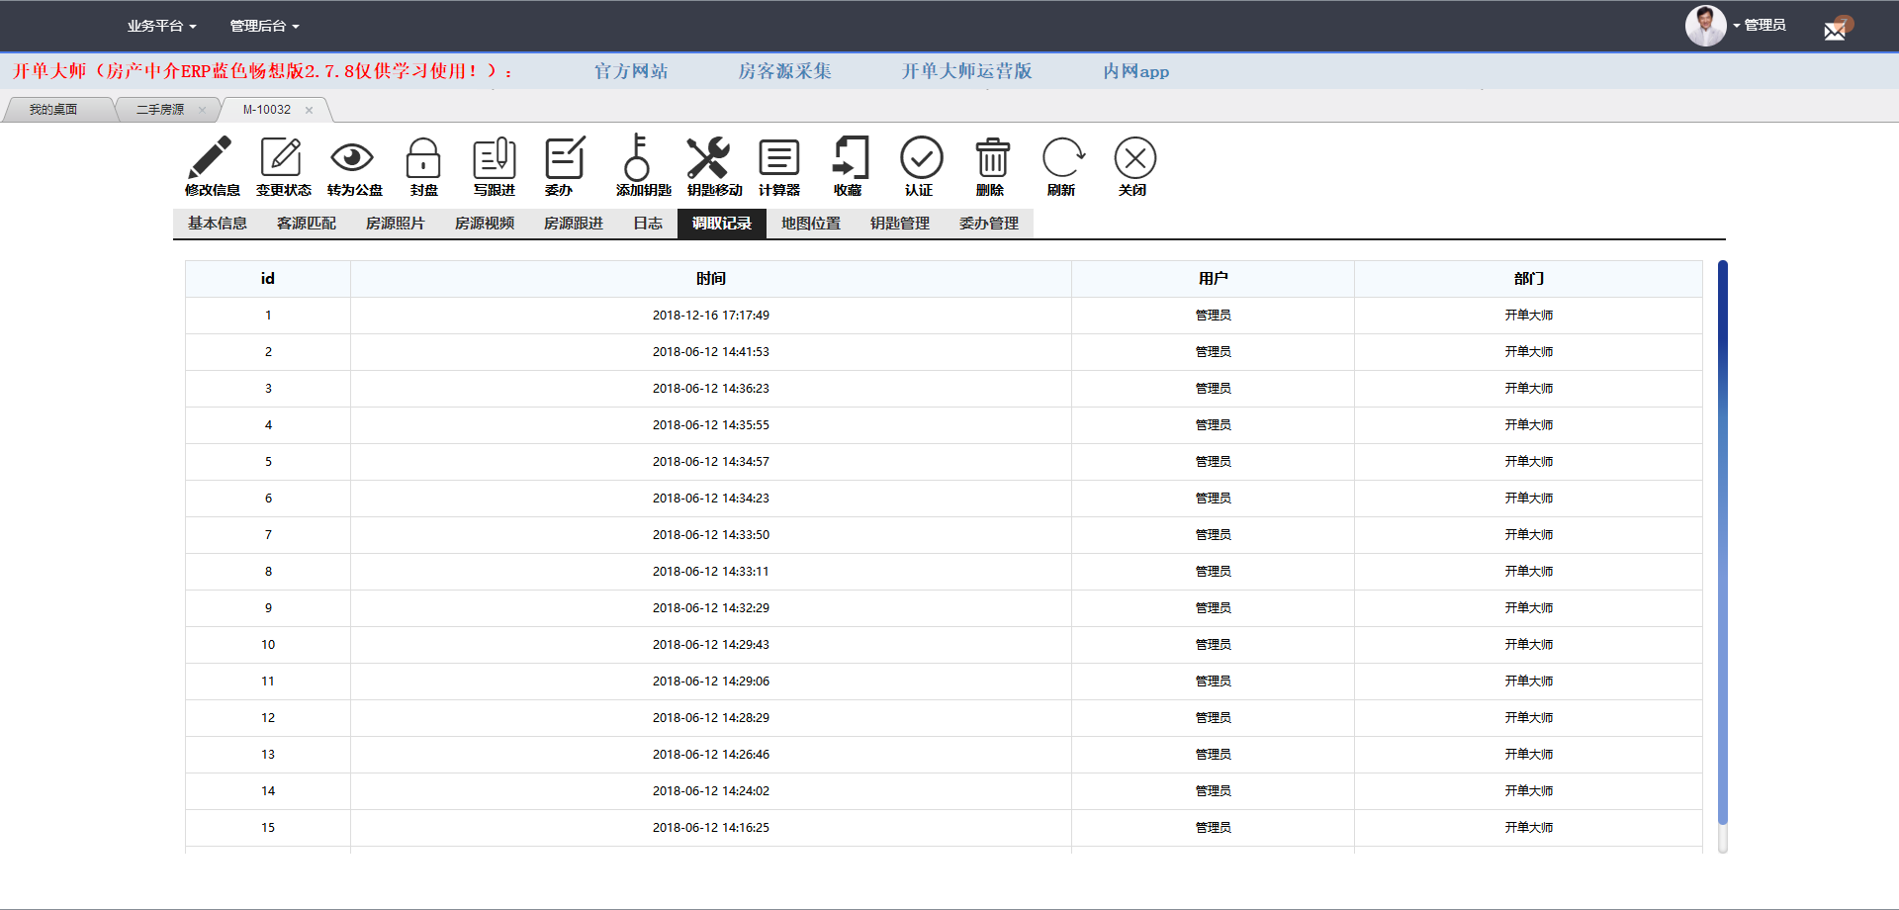Image resolution: width=1899 pixels, height=910 pixels.
Task: Select timestamp 2018-06-12 14:24:02
Action: [x=711, y=791]
